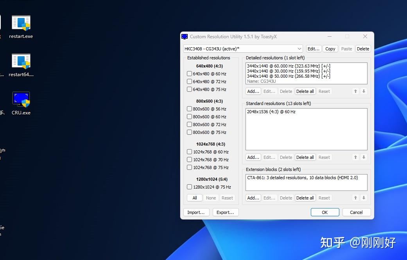Click the CRU window title bar icon
Image resolution: width=407 pixels, height=260 pixels.
185,37
